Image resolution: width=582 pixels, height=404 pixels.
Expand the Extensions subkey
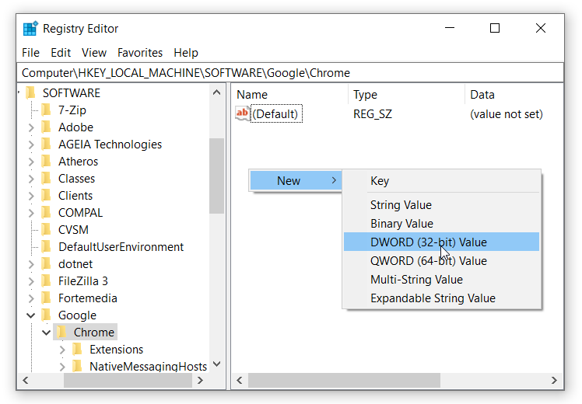point(62,349)
